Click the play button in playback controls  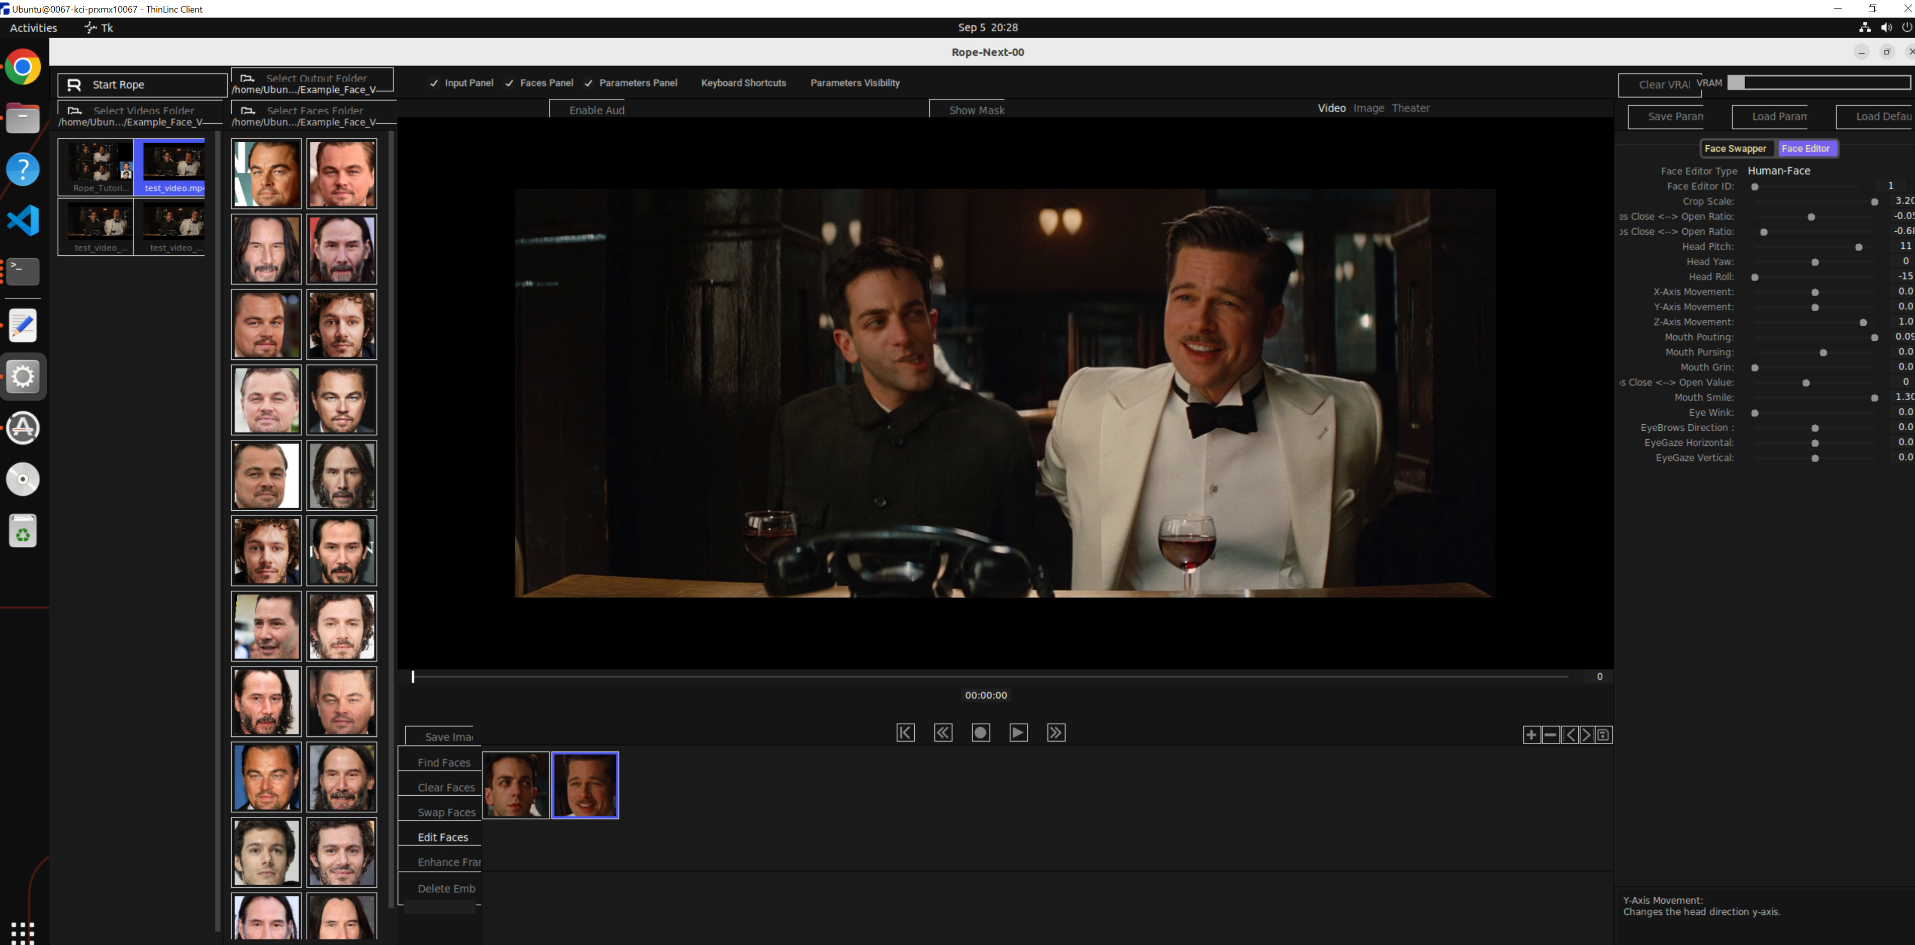[x=1018, y=732]
